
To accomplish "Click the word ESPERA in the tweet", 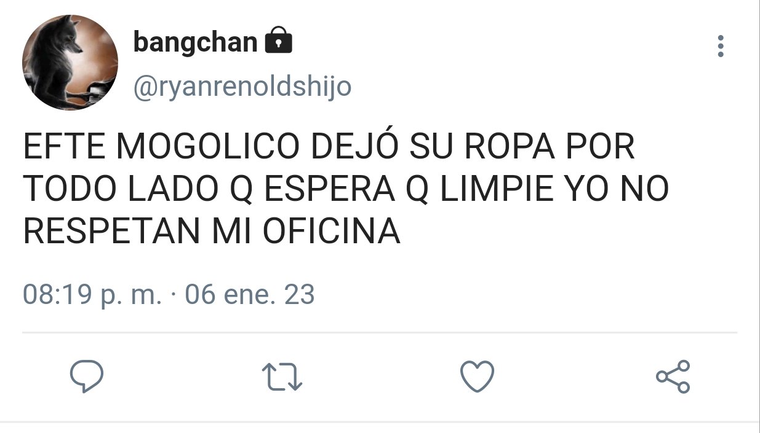I will (330, 190).
